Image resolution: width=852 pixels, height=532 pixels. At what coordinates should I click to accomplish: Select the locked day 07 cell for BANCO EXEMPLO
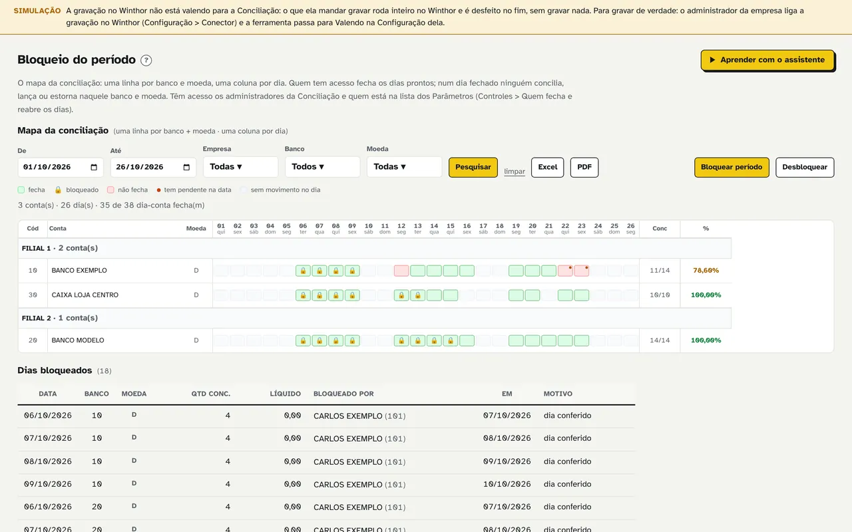319,271
